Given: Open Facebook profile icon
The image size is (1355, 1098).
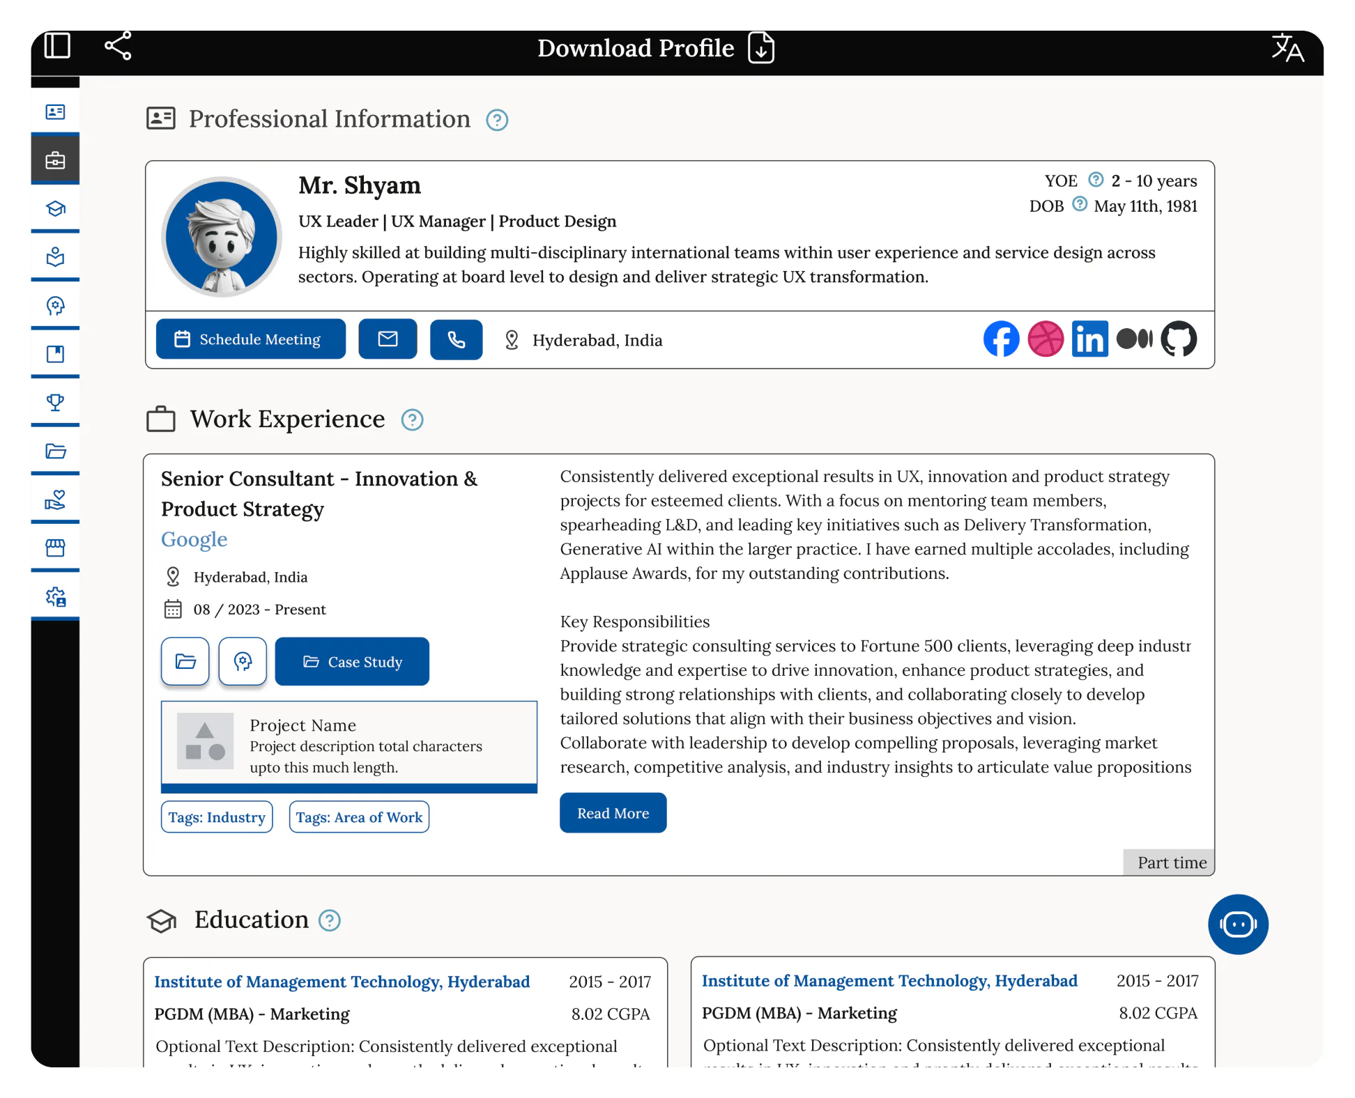Looking at the screenshot, I should 1001,339.
